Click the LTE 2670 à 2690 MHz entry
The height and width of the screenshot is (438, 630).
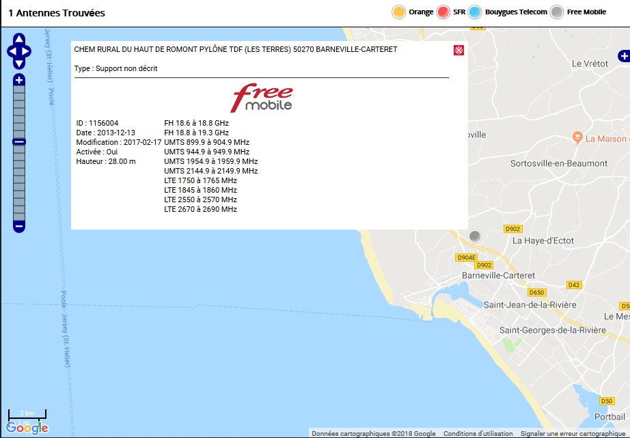click(x=200, y=209)
